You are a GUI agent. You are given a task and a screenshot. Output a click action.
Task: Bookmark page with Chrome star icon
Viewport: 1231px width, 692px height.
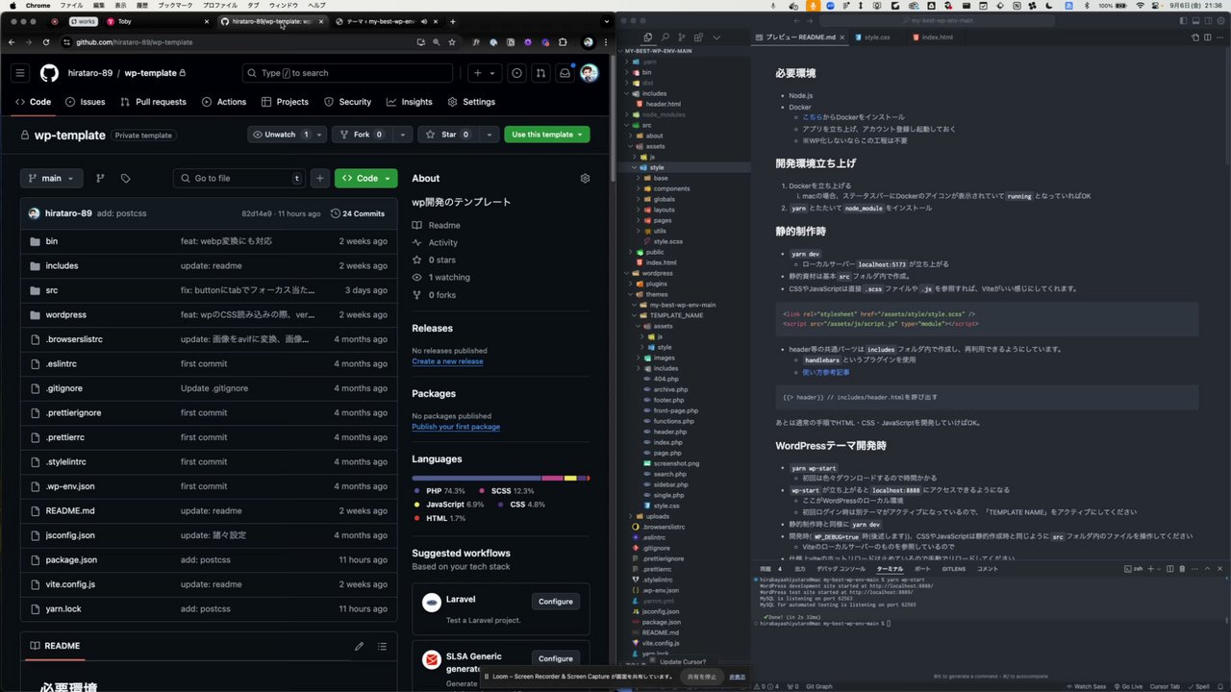[x=452, y=42]
